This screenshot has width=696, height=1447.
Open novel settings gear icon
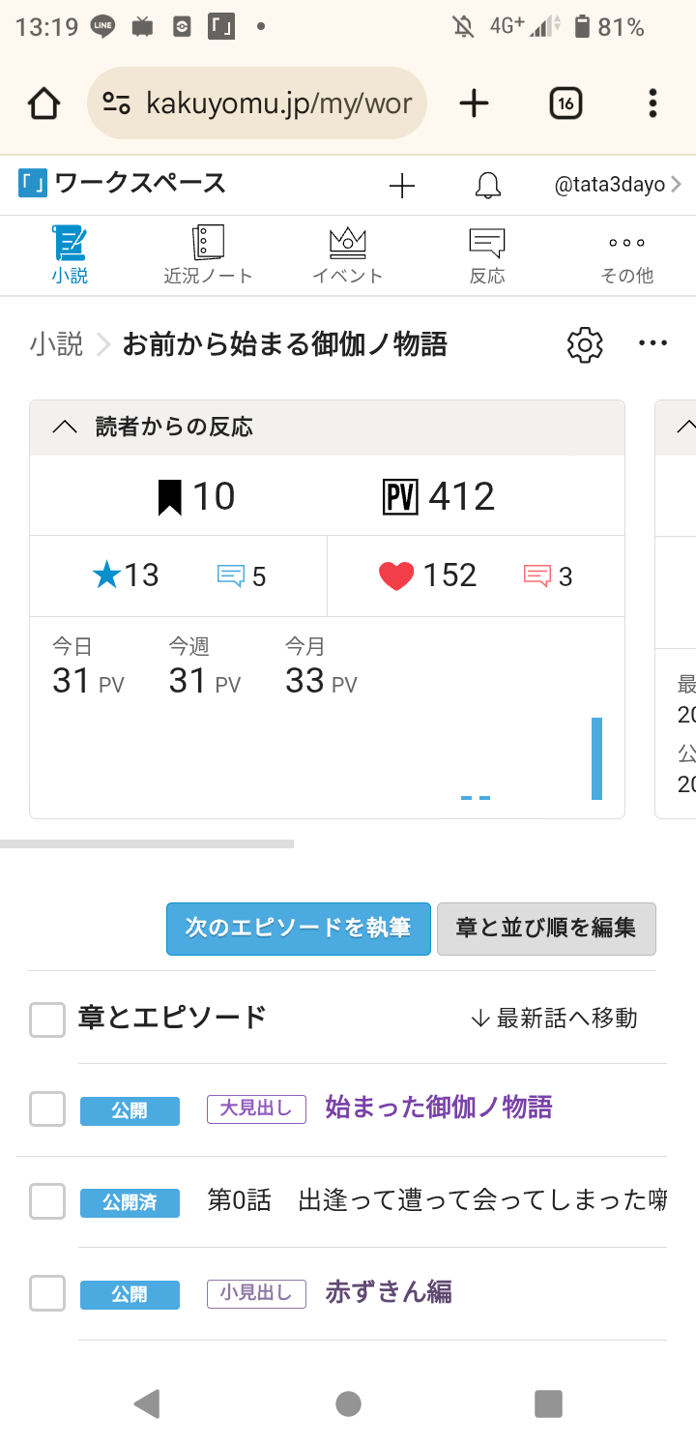585,344
